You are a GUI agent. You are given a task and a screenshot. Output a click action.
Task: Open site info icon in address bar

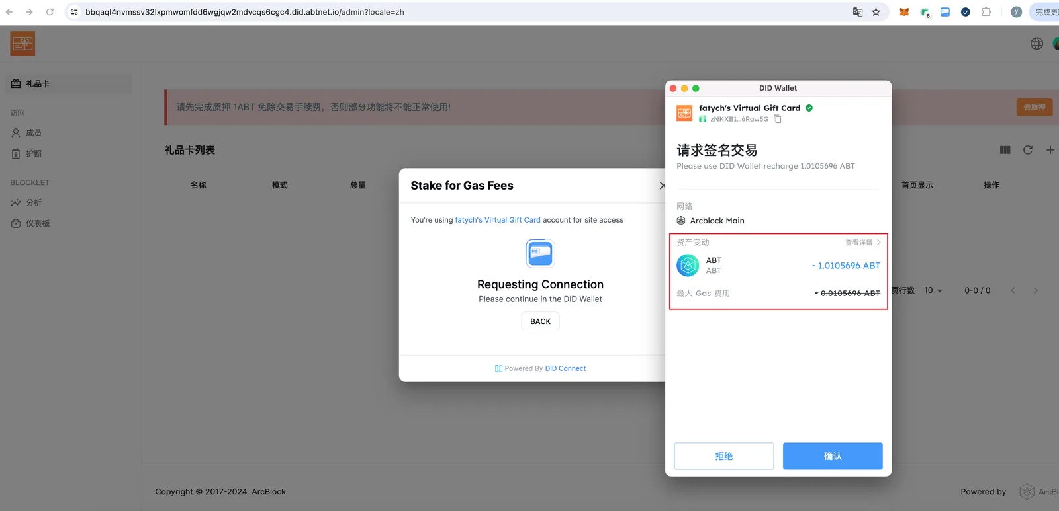[74, 12]
